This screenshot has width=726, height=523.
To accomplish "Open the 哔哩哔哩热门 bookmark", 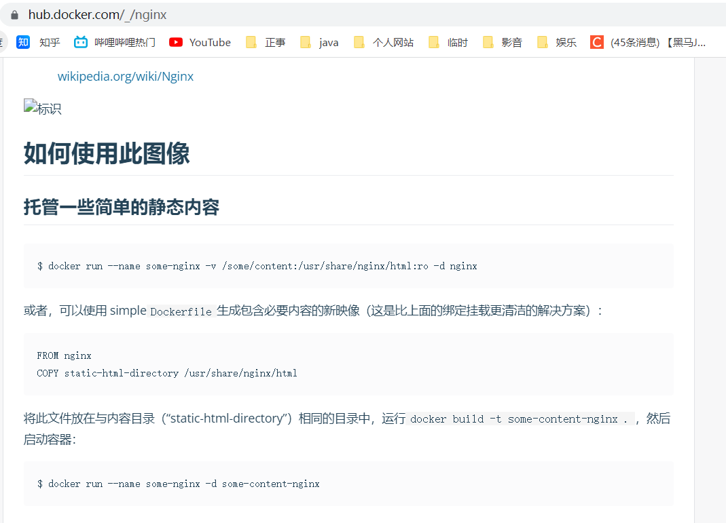I will click(115, 43).
